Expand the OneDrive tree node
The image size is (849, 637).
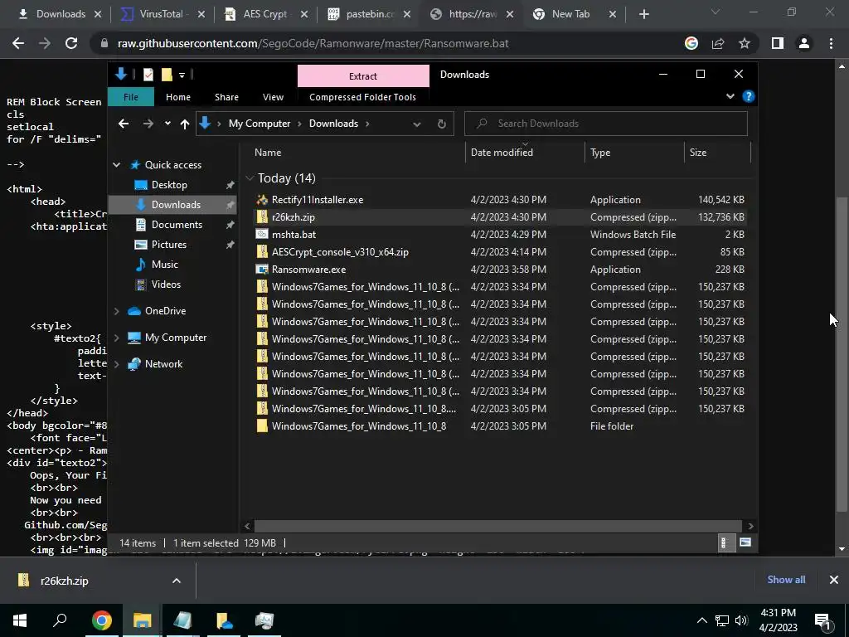(116, 311)
